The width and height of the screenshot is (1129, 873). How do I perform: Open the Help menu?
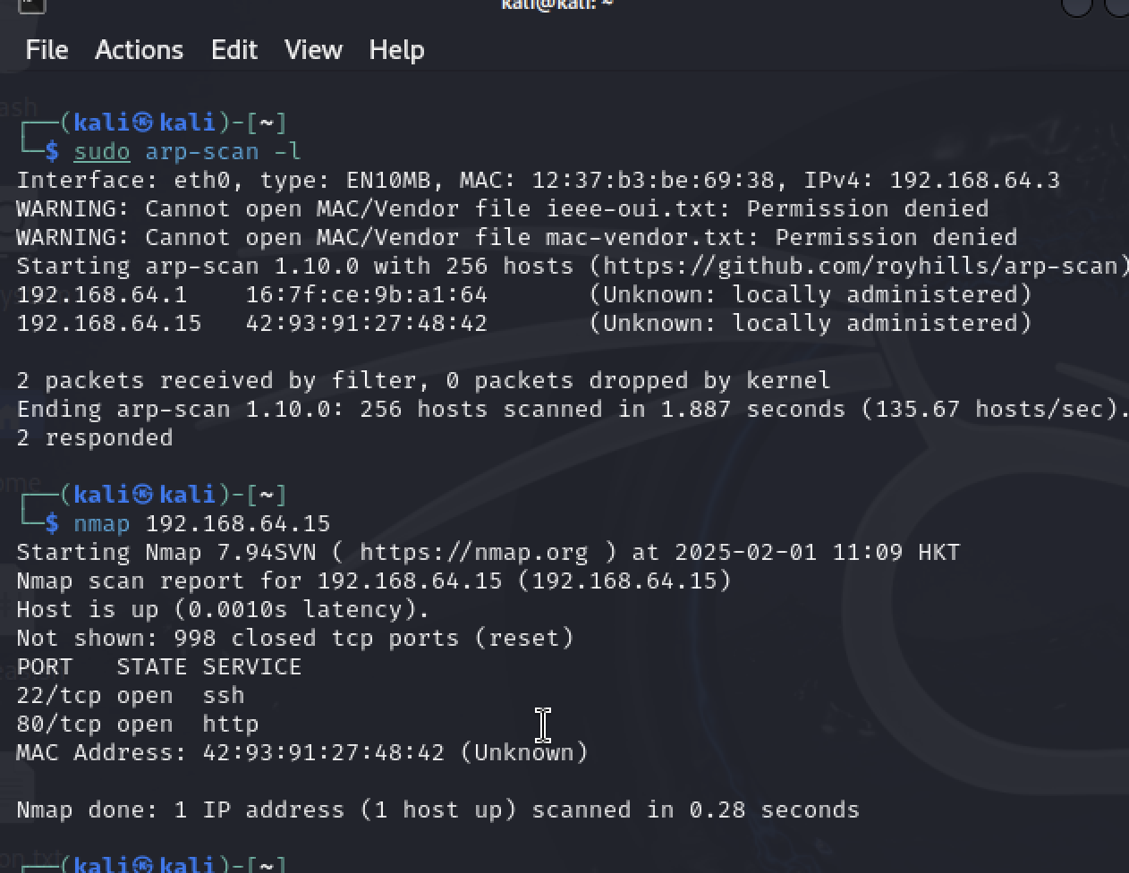(396, 50)
